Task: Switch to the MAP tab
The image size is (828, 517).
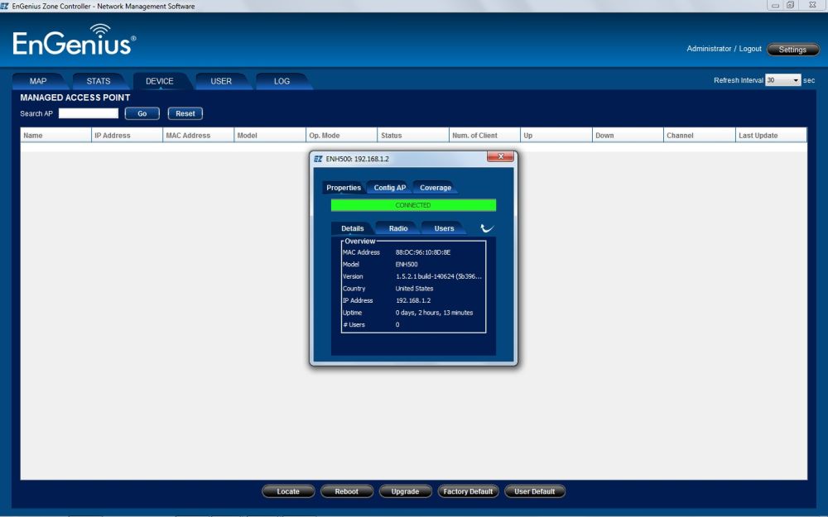Action: (38, 81)
